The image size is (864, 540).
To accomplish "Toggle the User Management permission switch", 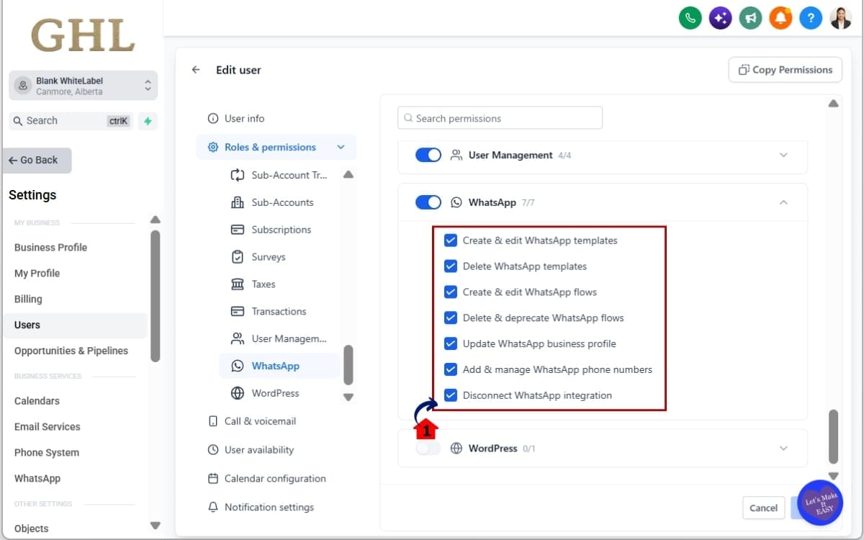I will [x=428, y=155].
